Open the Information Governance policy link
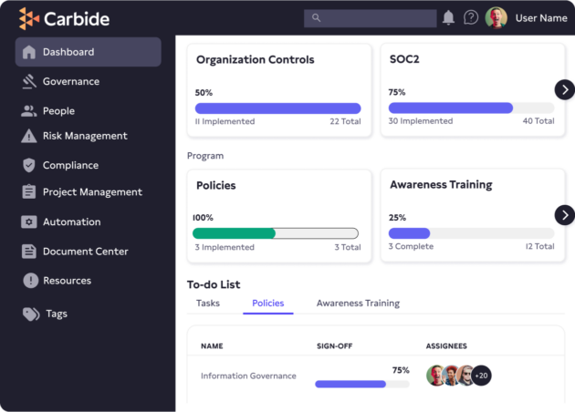 coord(248,376)
